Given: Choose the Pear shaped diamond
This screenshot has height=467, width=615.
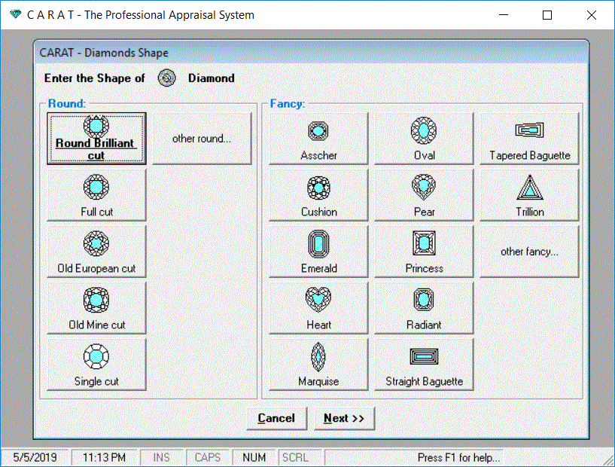Looking at the screenshot, I should (x=424, y=195).
